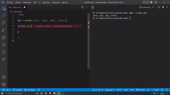Toggle secondary side bar layout icon

[x=151, y=2]
